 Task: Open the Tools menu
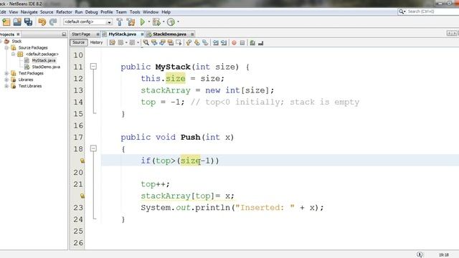point(135,12)
